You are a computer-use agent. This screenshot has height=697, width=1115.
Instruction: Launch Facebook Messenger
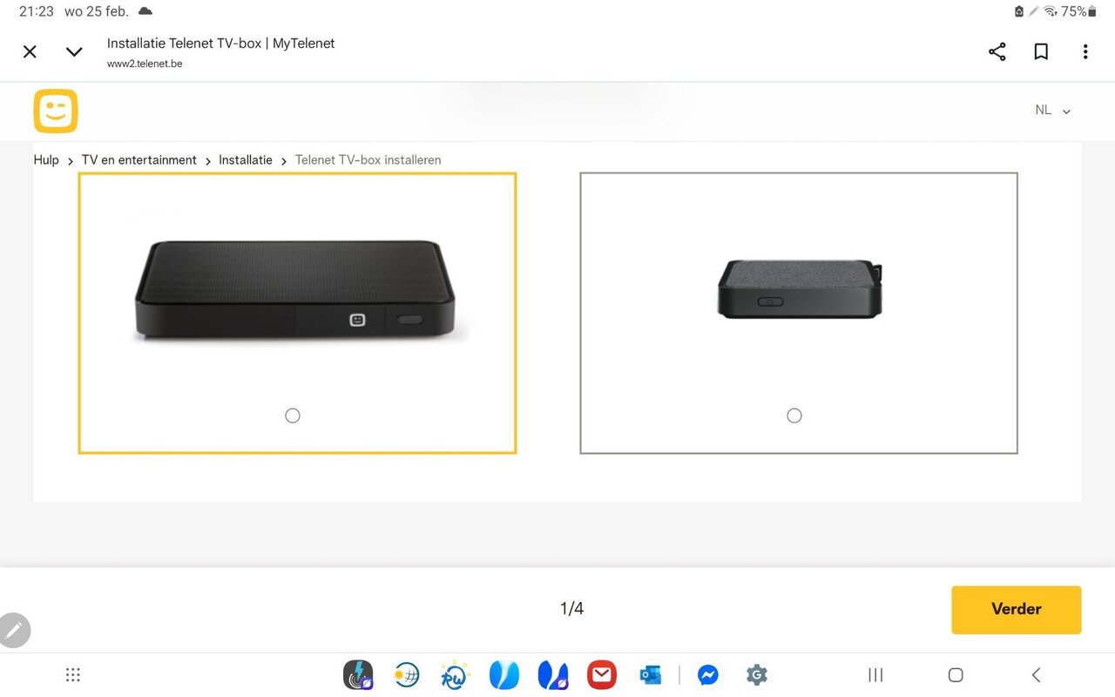point(708,674)
